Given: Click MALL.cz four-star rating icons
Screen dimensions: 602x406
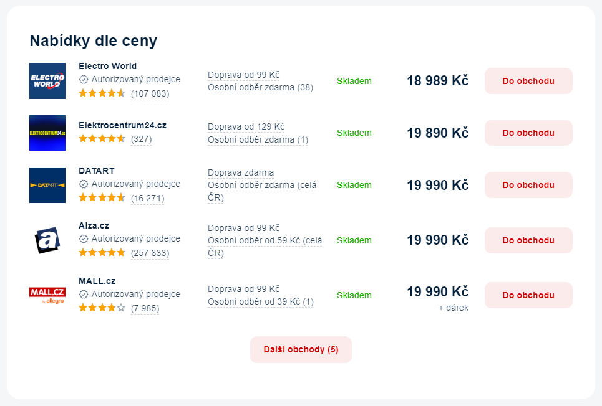Looking at the screenshot, I should pos(102,308).
